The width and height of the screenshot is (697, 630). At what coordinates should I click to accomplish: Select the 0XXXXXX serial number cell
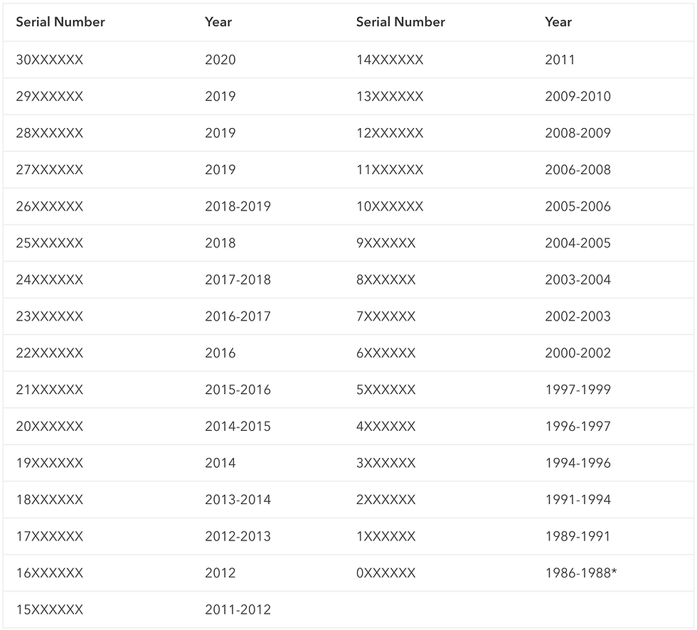click(386, 573)
